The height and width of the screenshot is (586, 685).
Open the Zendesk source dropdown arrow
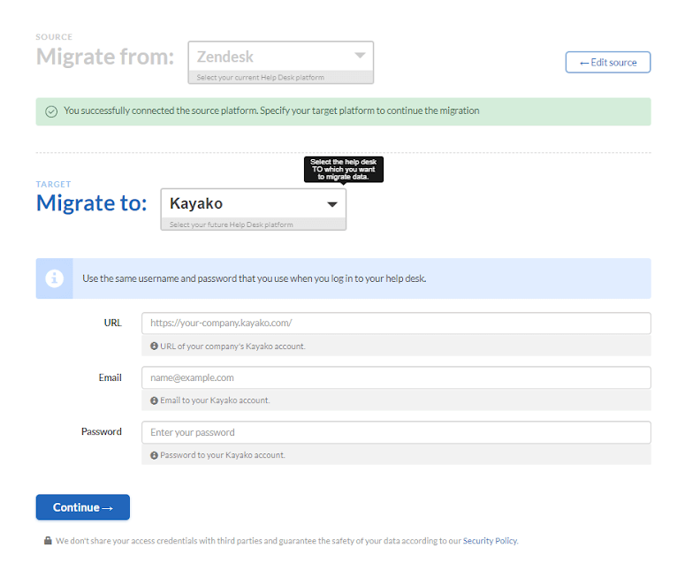360,56
